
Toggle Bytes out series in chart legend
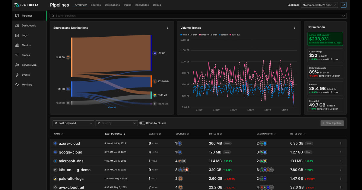pos(235,35)
